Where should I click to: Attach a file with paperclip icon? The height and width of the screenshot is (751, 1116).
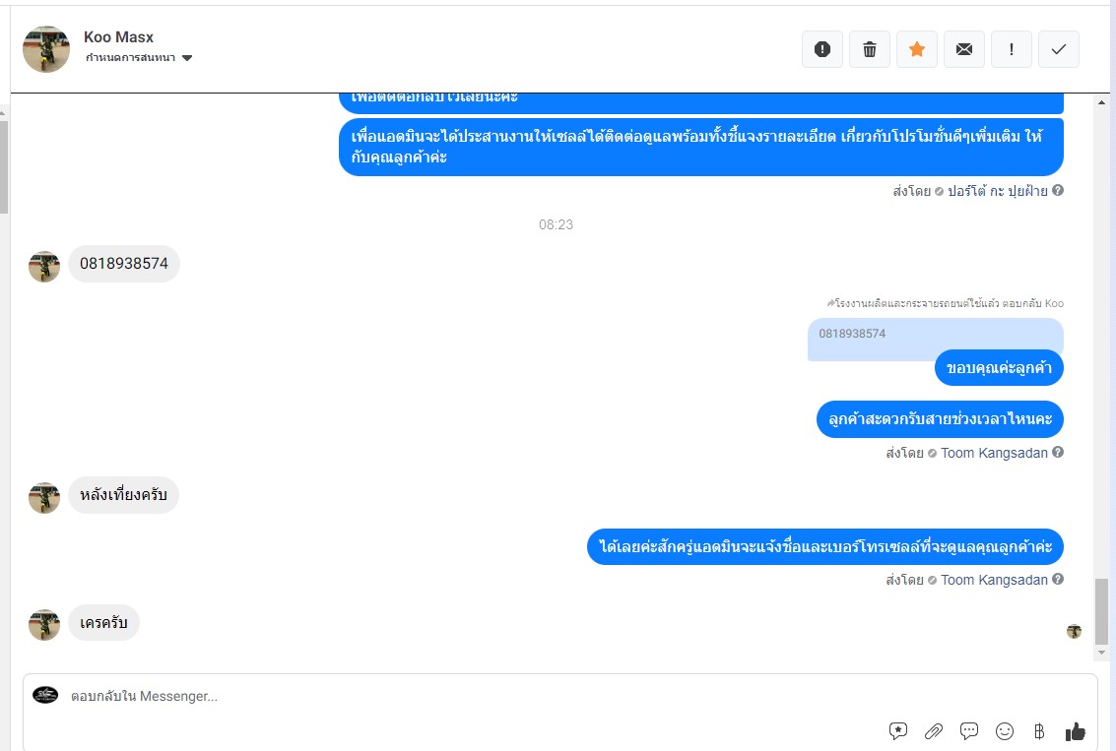(x=934, y=730)
